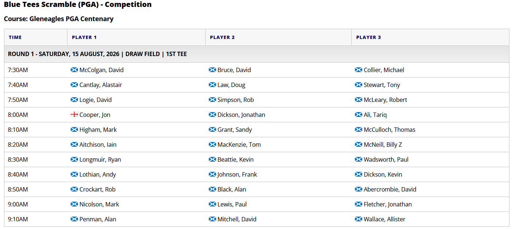Click the flag beside Wallace, Allister
This screenshot has width=512, height=229.
[359, 219]
